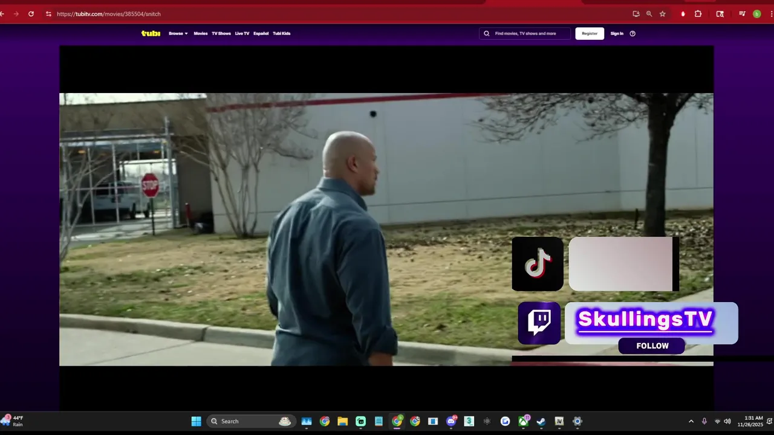
Task: Open the Tubi help question-mark icon
Action: (633, 33)
